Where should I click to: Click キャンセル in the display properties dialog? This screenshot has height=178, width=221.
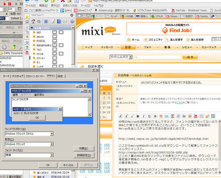click(x=68, y=165)
